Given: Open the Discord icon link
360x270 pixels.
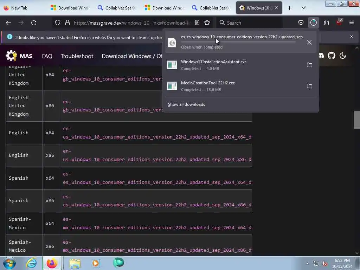Looking at the screenshot, I should [x=321, y=56].
